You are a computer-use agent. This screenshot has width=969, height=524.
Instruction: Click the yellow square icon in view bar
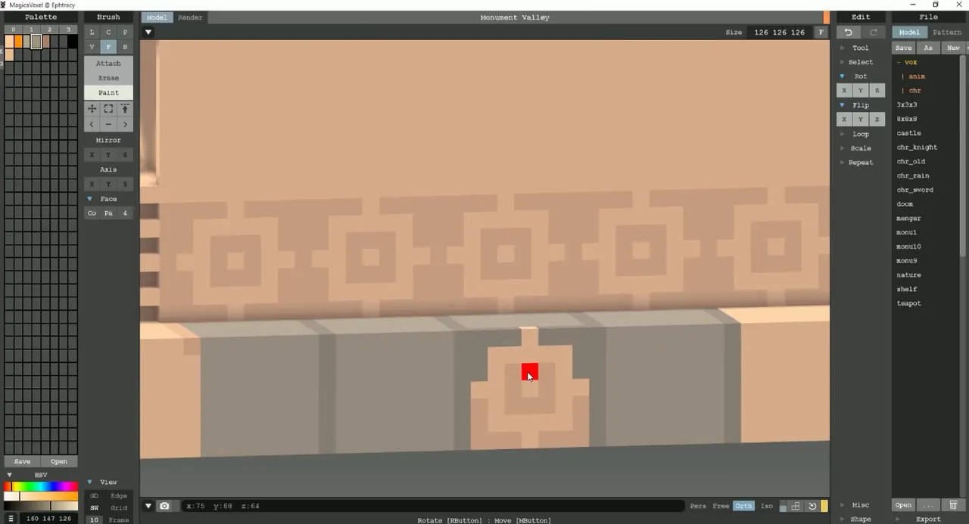(x=824, y=506)
